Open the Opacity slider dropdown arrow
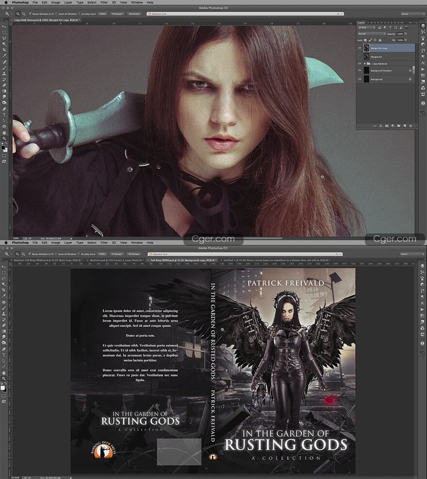This screenshot has height=479, width=427. click(x=406, y=34)
